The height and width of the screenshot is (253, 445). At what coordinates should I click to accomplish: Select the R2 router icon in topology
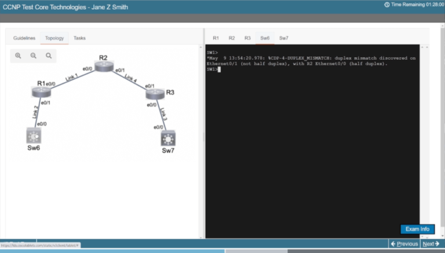104,66
